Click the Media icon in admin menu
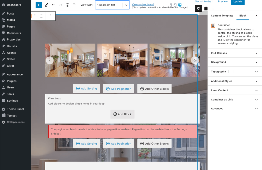 4,20
